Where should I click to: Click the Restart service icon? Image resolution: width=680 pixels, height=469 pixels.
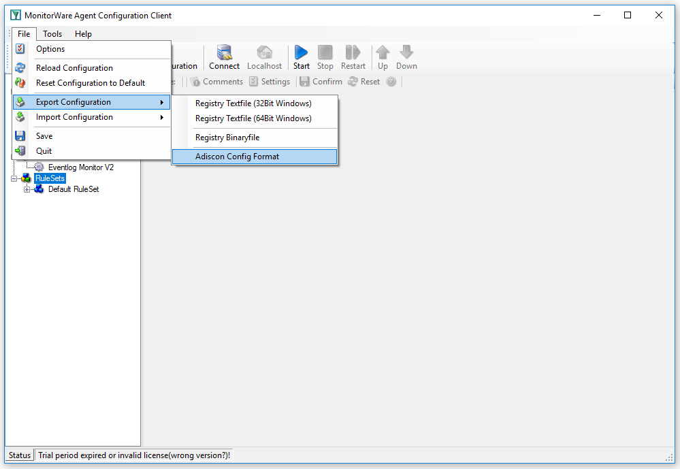coord(353,52)
